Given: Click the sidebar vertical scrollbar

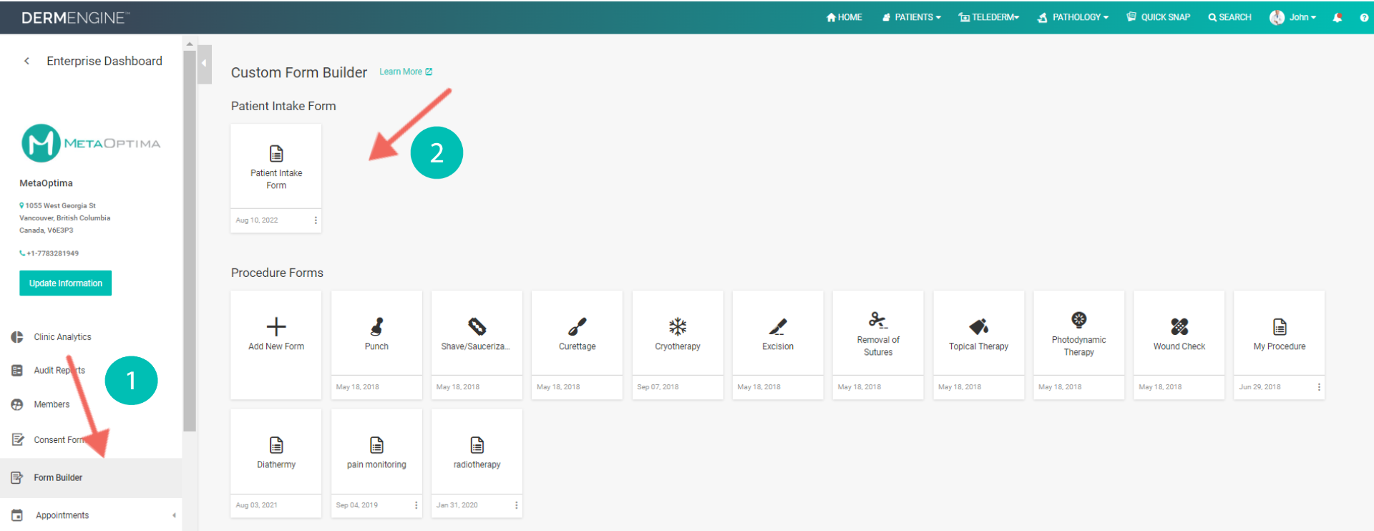Looking at the screenshot, I should (x=190, y=240).
